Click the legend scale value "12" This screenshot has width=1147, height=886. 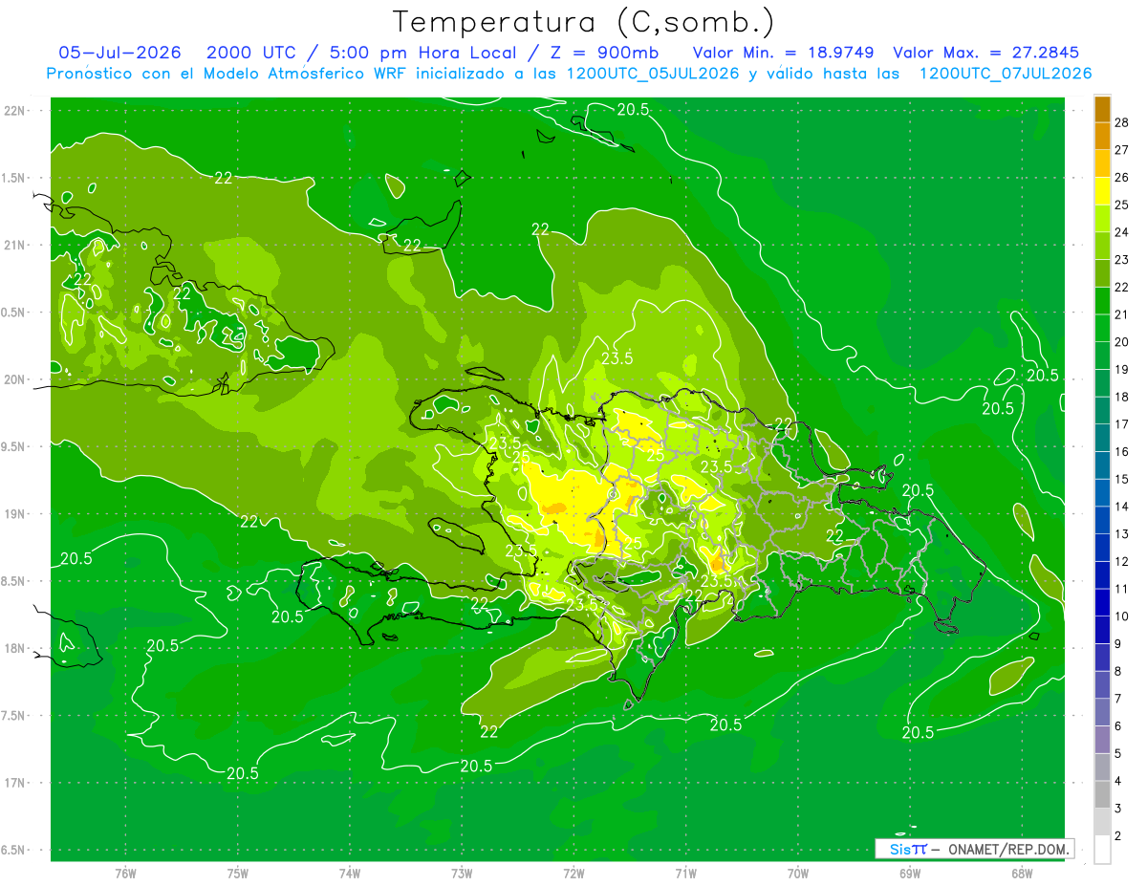[x=1122, y=562]
